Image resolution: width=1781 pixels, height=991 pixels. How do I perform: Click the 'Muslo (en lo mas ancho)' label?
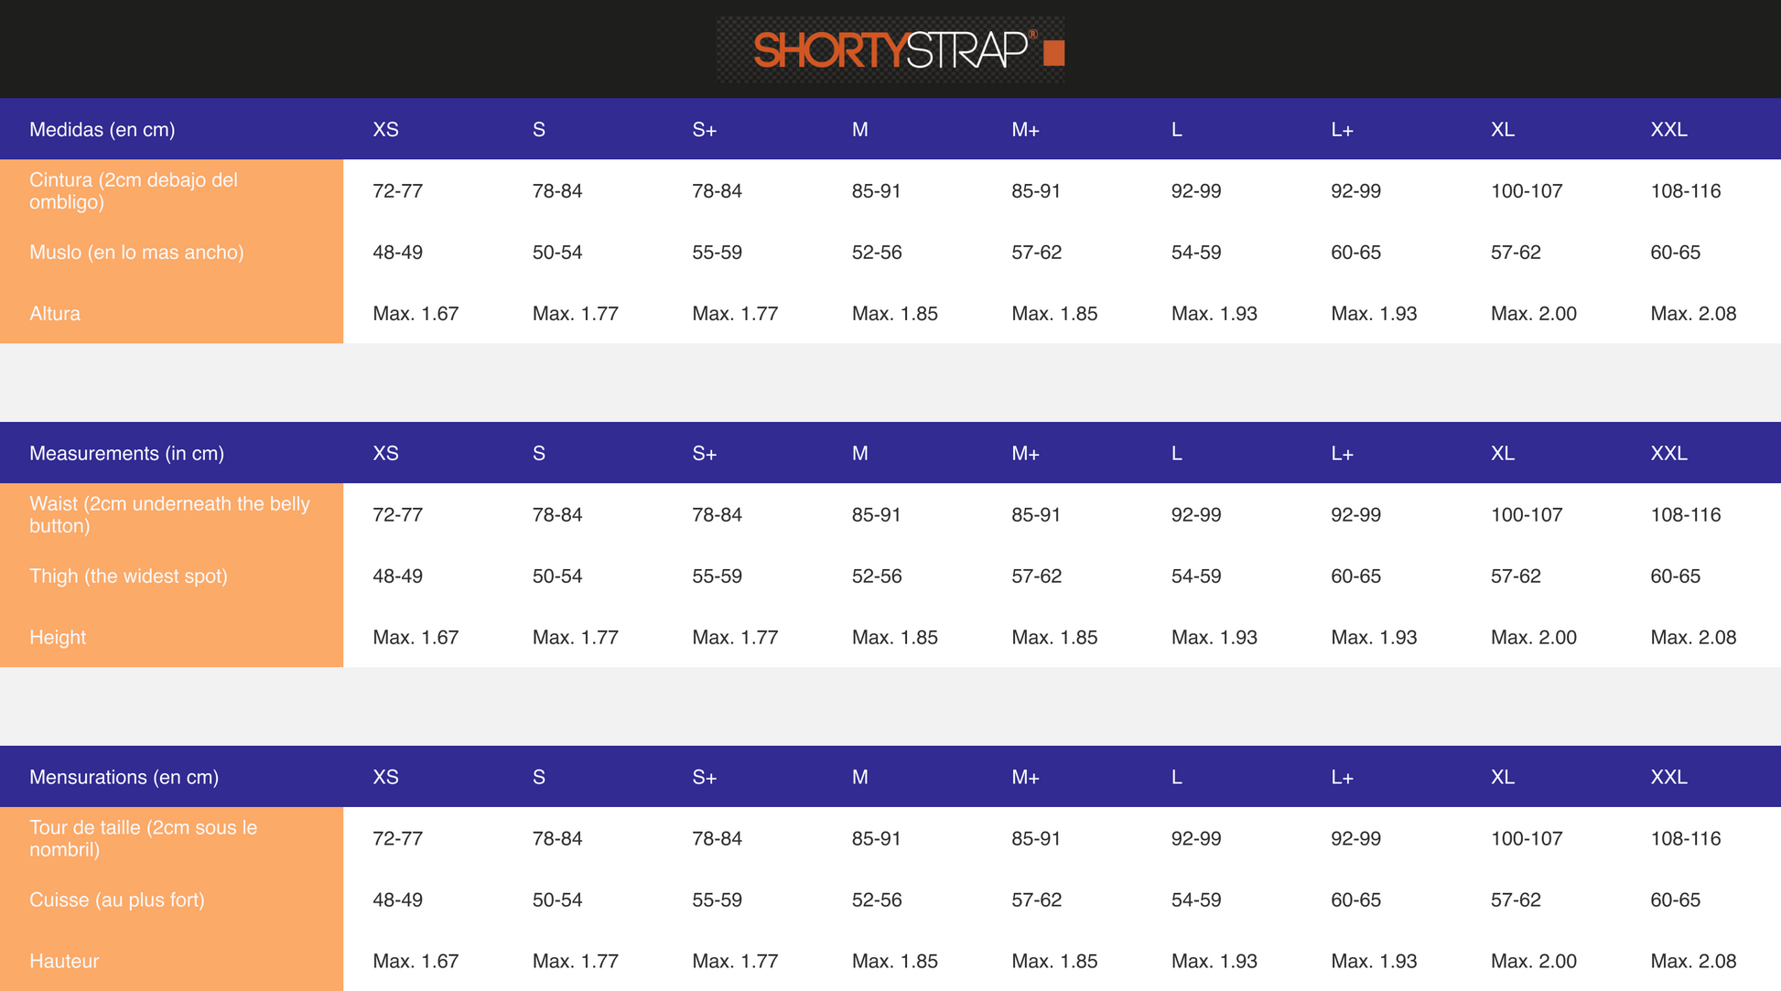136,253
